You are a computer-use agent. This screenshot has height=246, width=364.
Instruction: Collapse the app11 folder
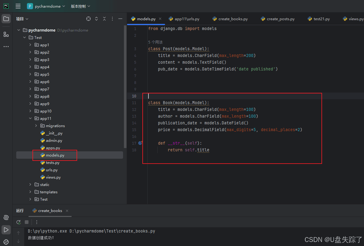[30, 119]
